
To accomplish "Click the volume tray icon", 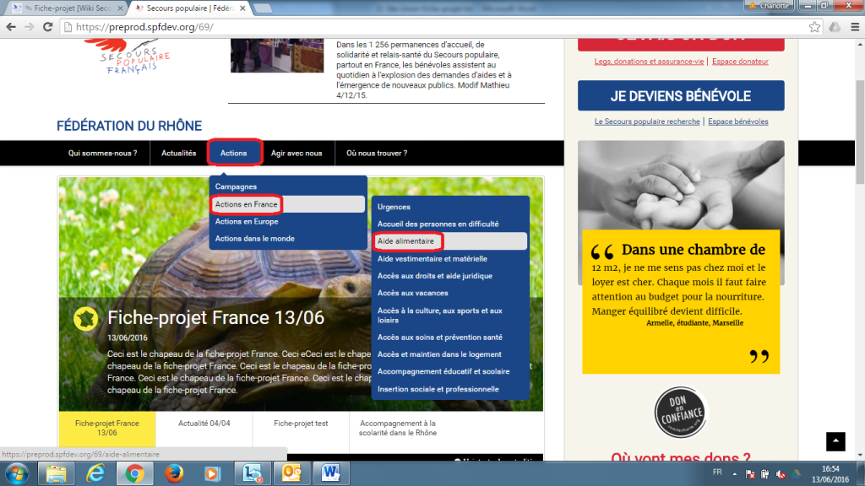I will click(781, 474).
